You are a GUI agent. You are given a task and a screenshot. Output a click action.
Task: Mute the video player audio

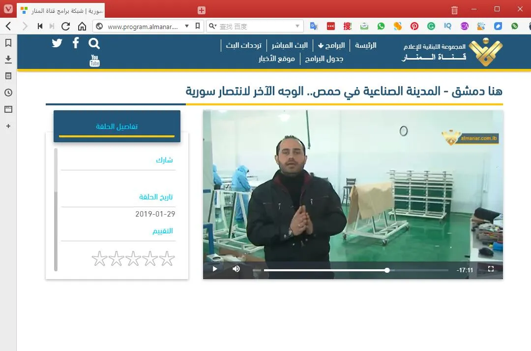(236, 269)
